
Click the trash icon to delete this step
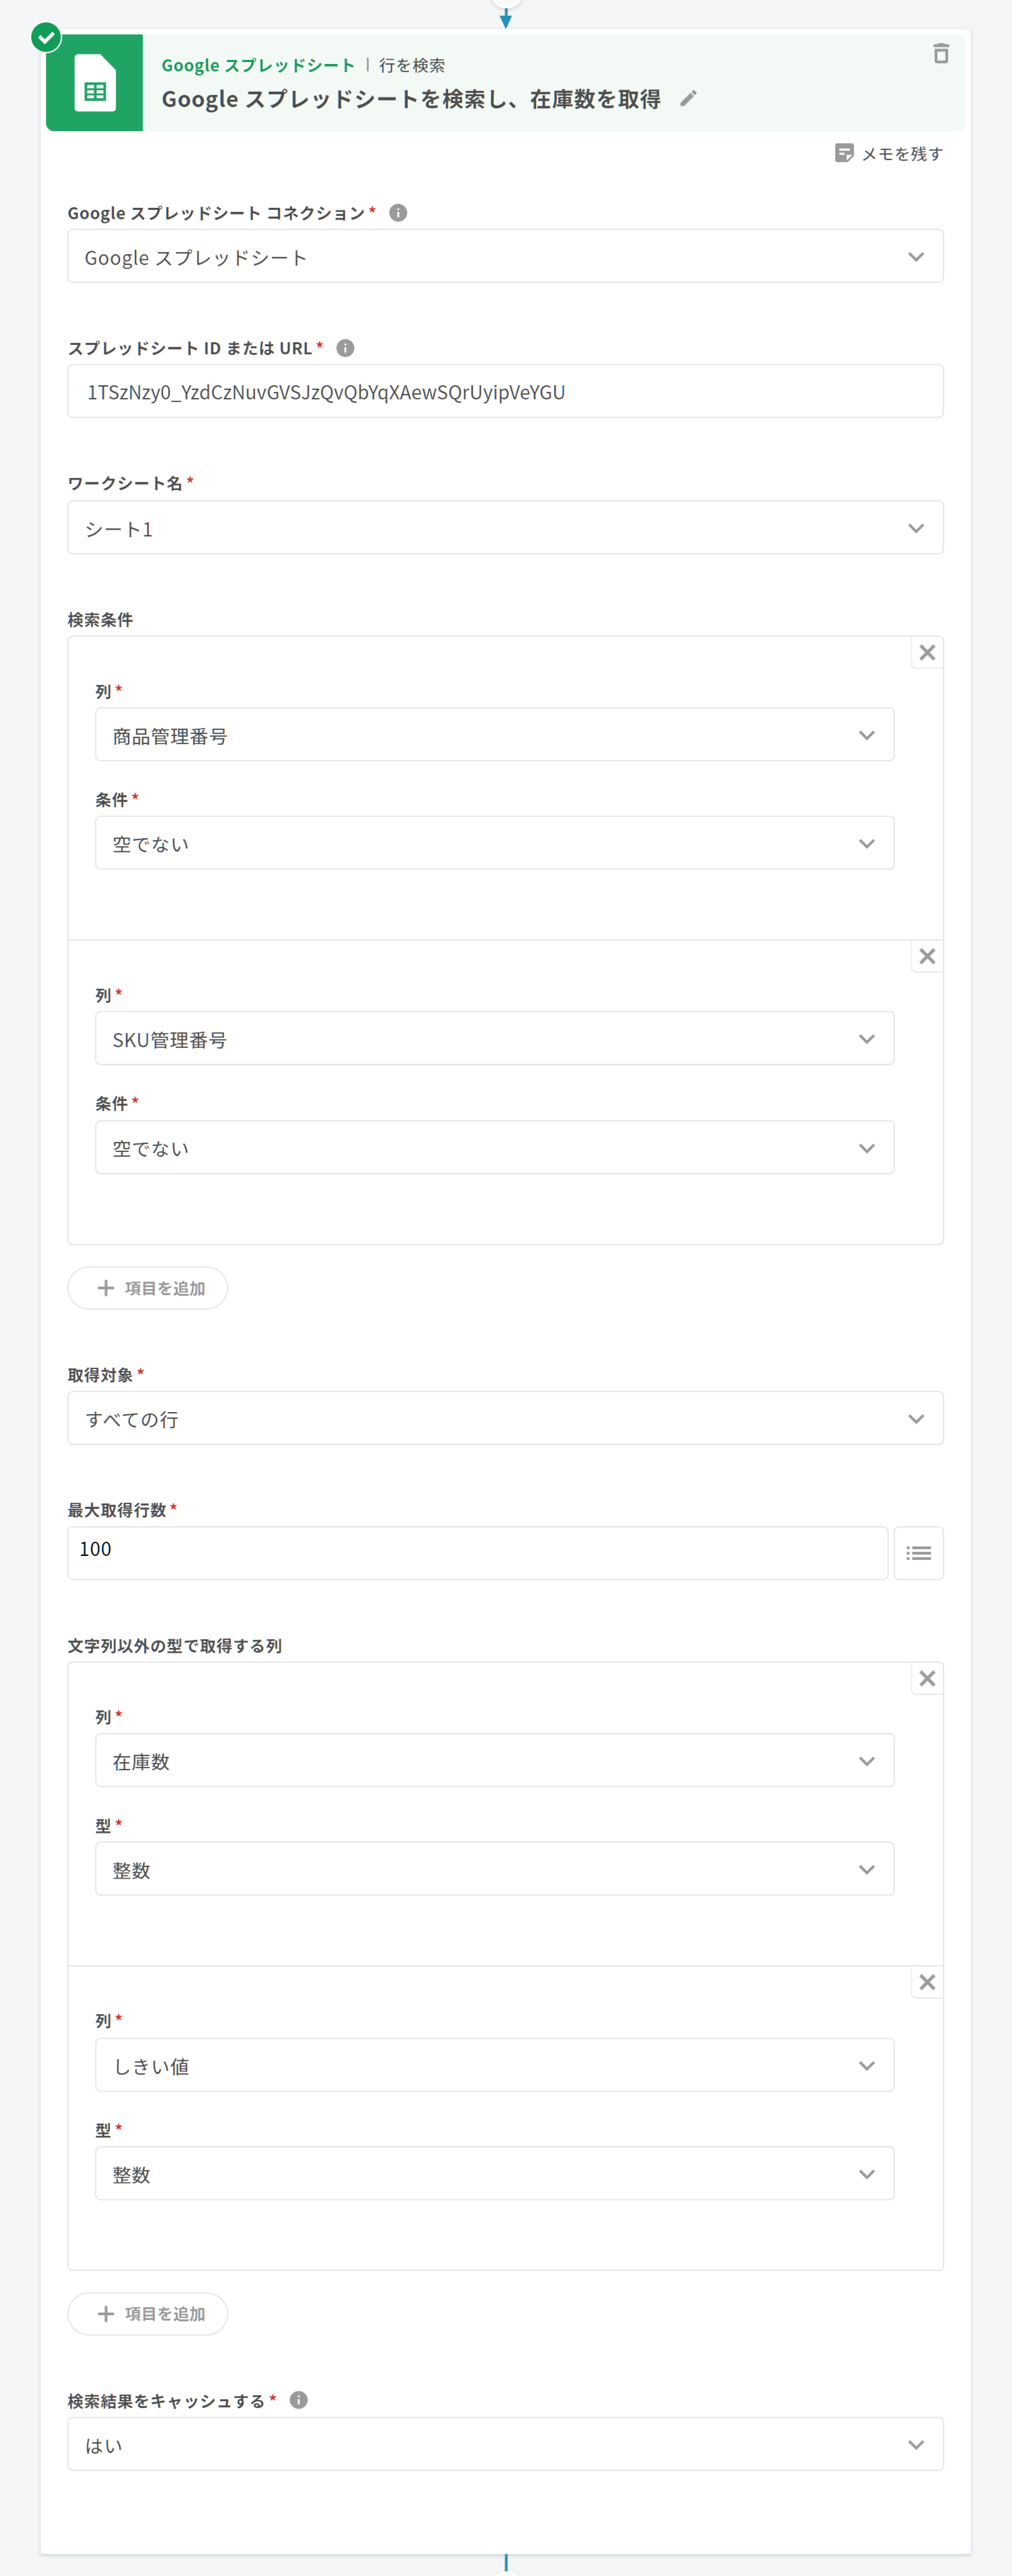point(940,54)
